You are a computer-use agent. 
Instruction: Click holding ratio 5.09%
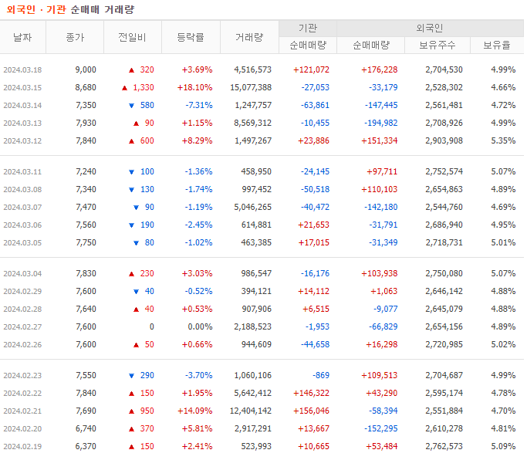(503, 446)
